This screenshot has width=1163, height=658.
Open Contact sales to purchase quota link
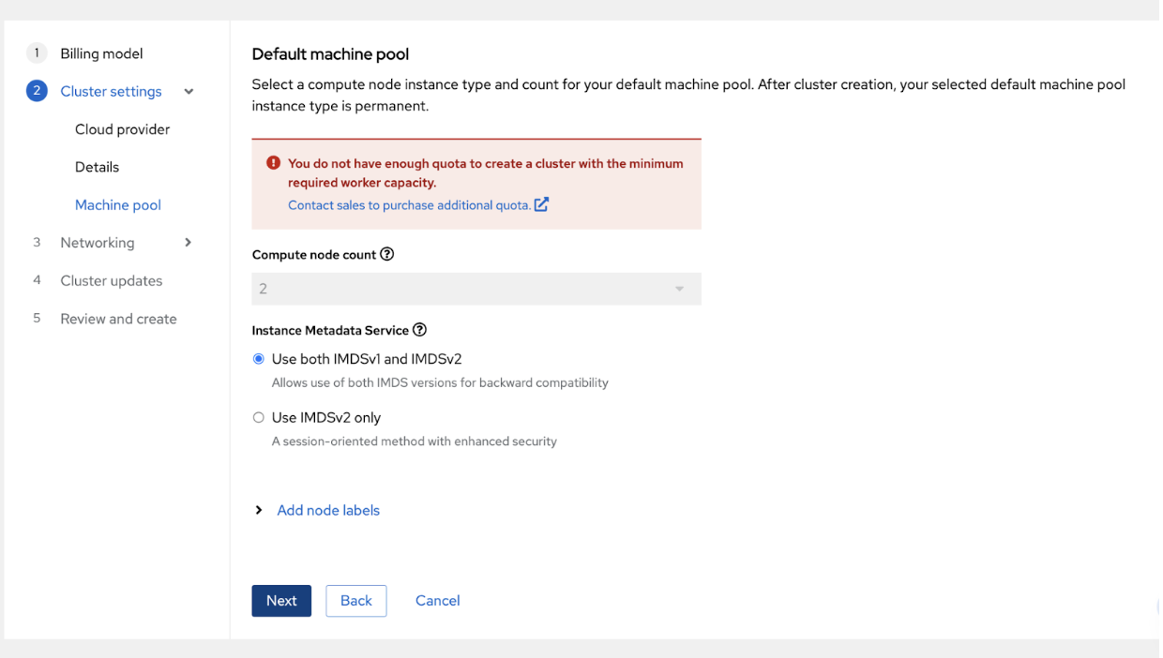click(x=409, y=205)
